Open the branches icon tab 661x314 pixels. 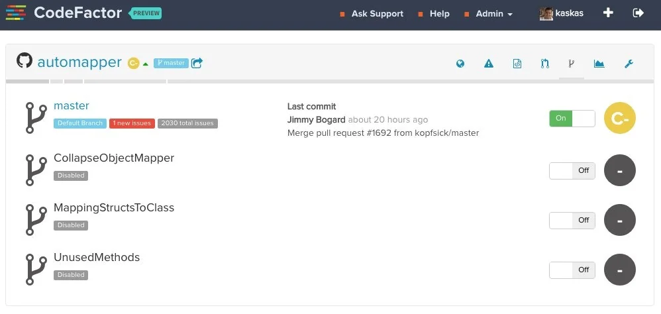coord(571,64)
